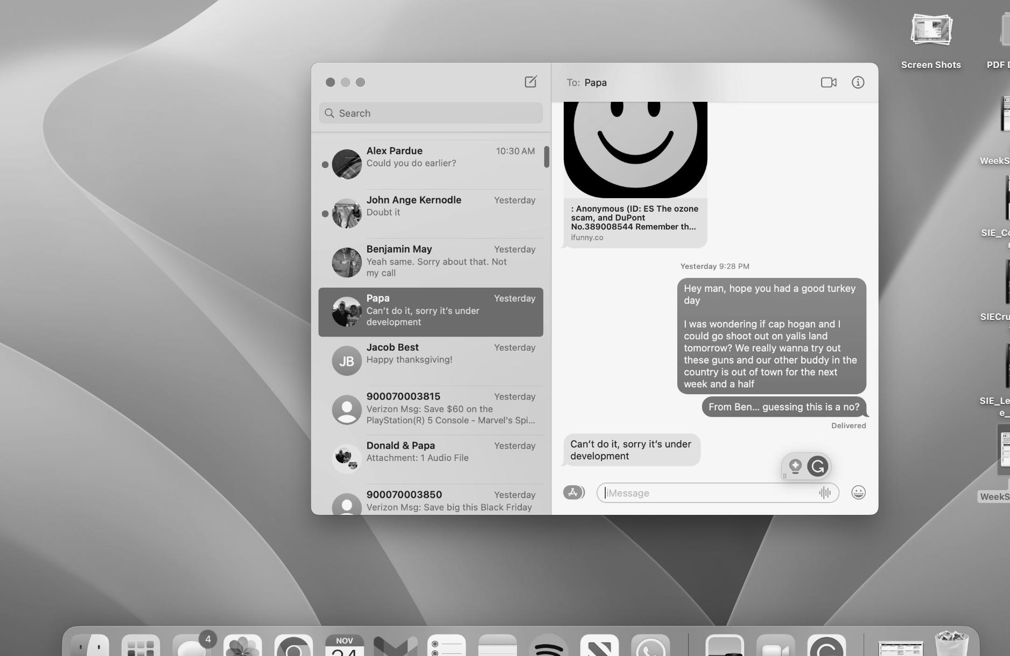This screenshot has width=1010, height=656.
Task: Open Spotify in the Dock
Action: (548, 645)
